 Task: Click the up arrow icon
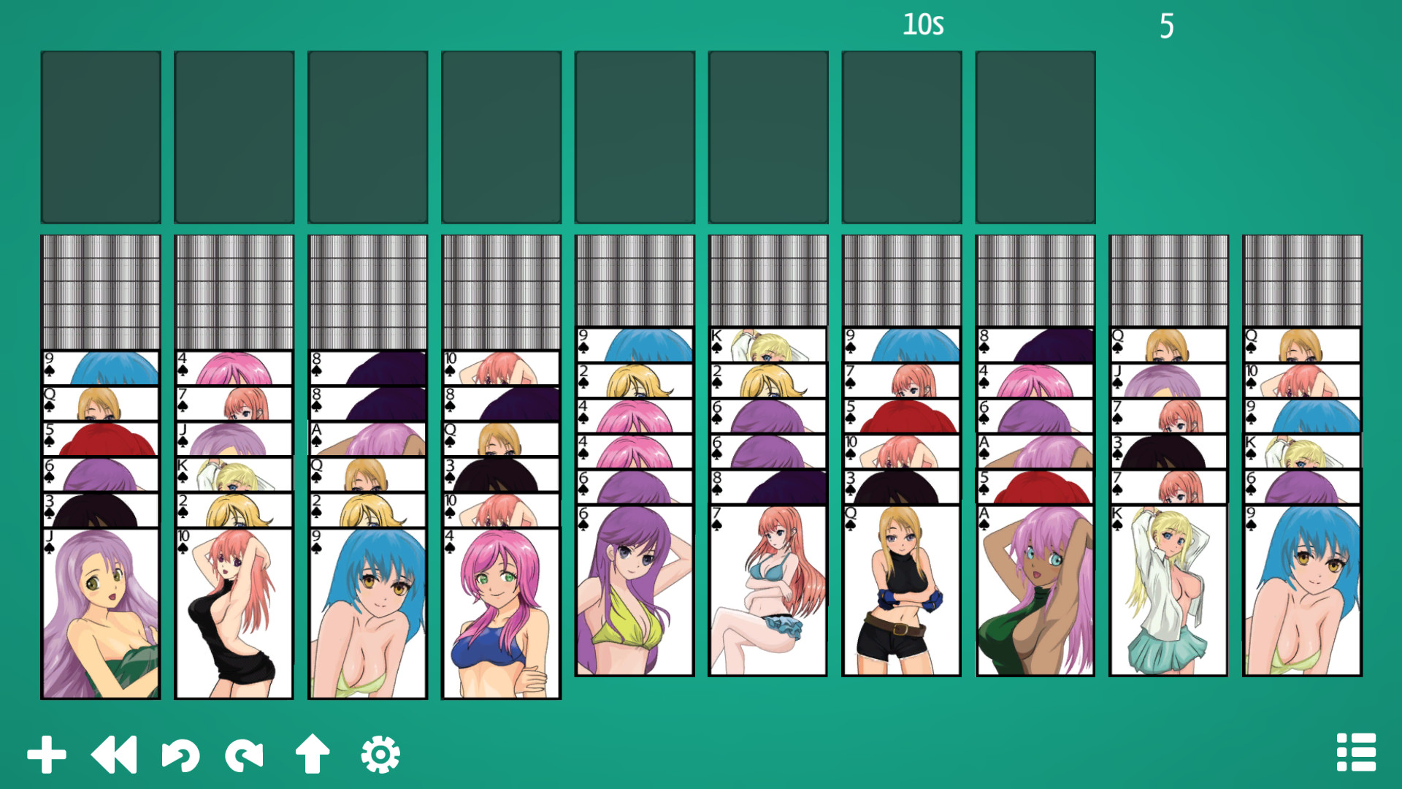[x=313, y=754]
